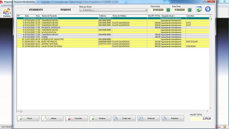Screen dimensions: 229x129
Task: Click the horizontal scrollbar left arrow
Action: [18, 111]
